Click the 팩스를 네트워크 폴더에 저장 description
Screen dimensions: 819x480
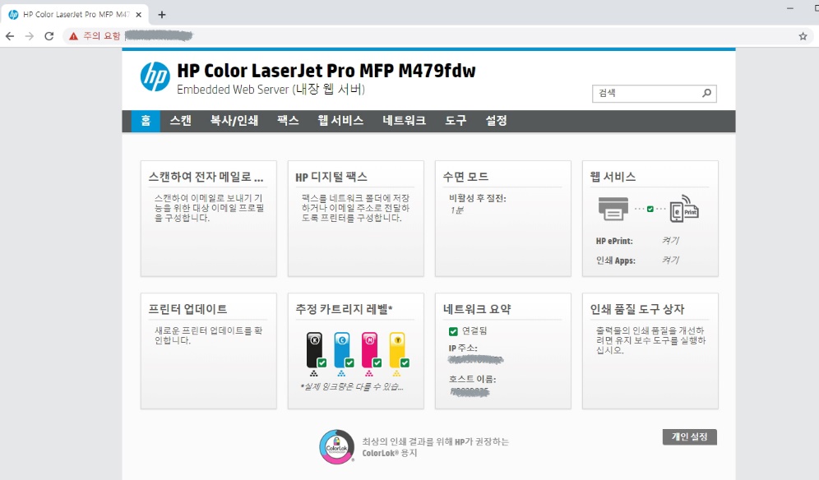point(356,208)
